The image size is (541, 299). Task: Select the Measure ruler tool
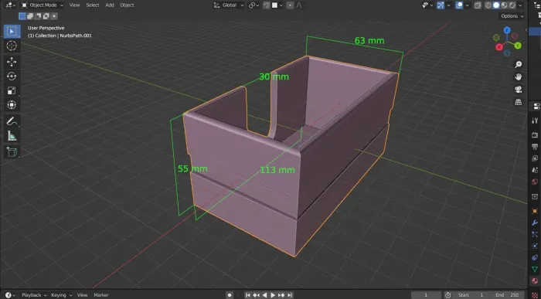[x=12, y=136]
